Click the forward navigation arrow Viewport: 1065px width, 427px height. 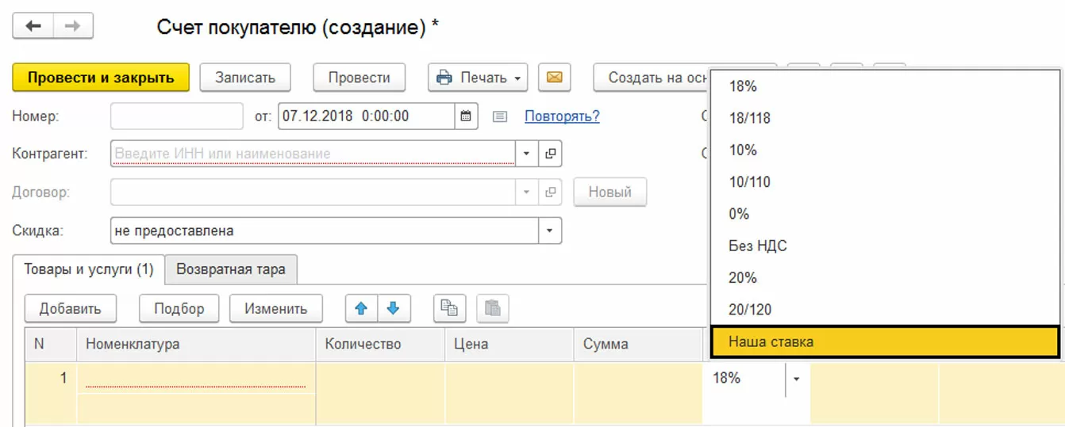(73, 26)
